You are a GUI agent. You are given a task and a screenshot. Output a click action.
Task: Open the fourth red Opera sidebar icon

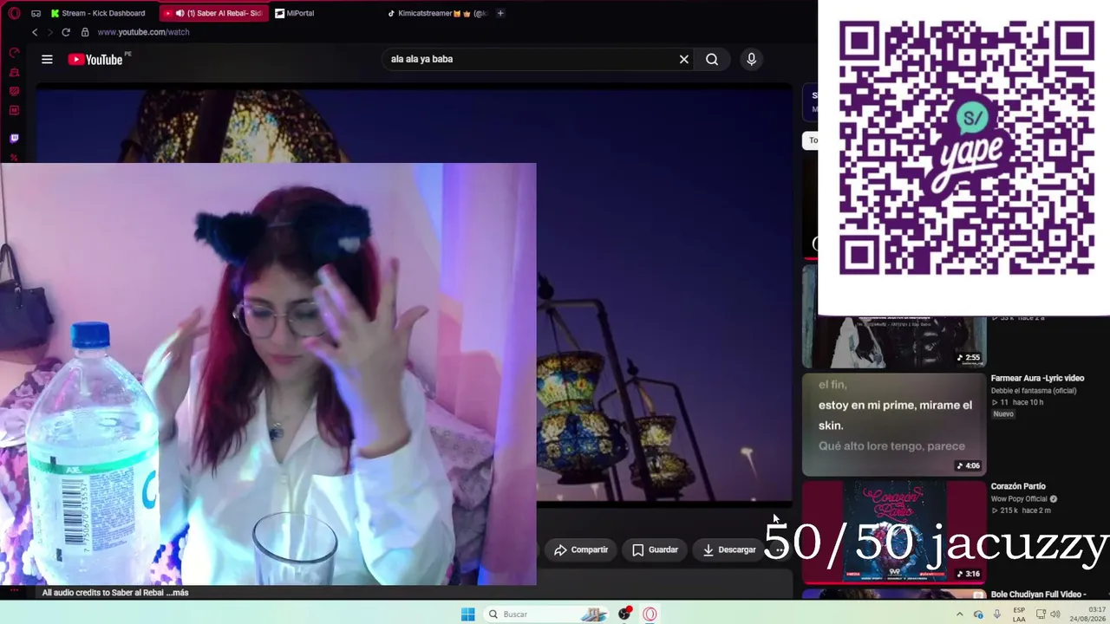(14, 110)
